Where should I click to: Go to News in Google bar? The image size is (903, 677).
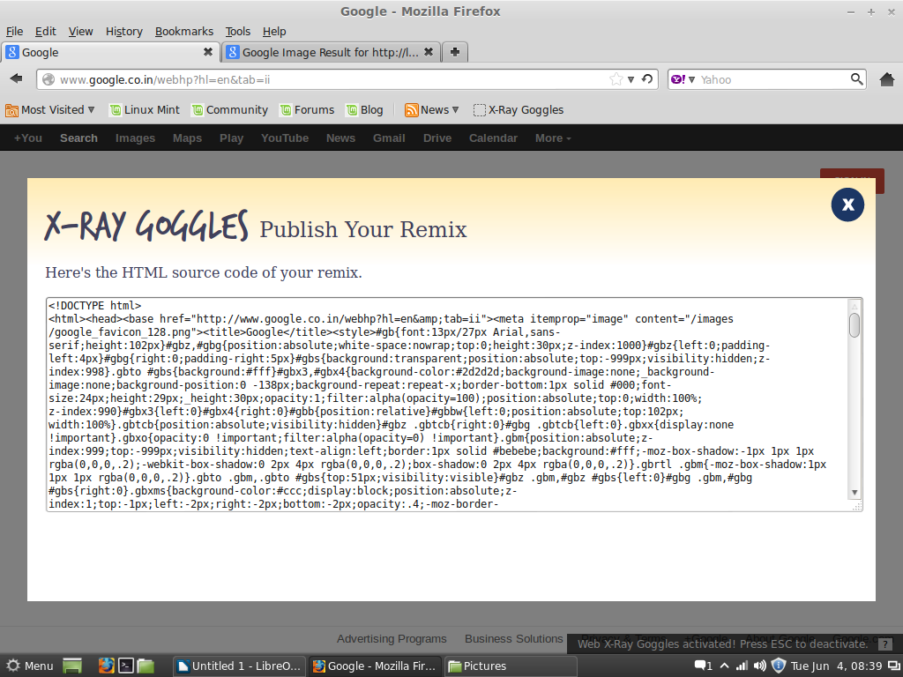341,138
